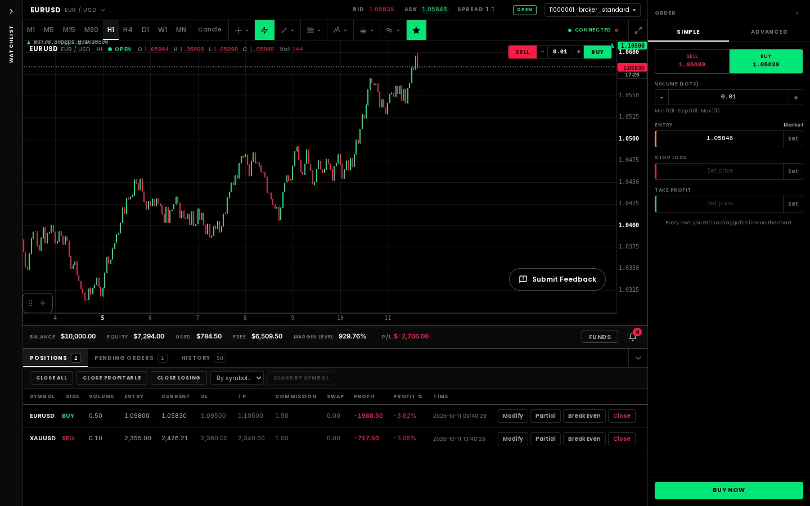The image size is (810, 506).
Task: Click the Entry price 1.05846 field
Action: pos(719,138)
